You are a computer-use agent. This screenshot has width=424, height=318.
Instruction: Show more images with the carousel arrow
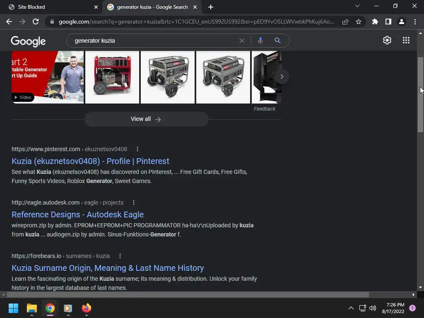pyautogui.click(x=282, y=77)
